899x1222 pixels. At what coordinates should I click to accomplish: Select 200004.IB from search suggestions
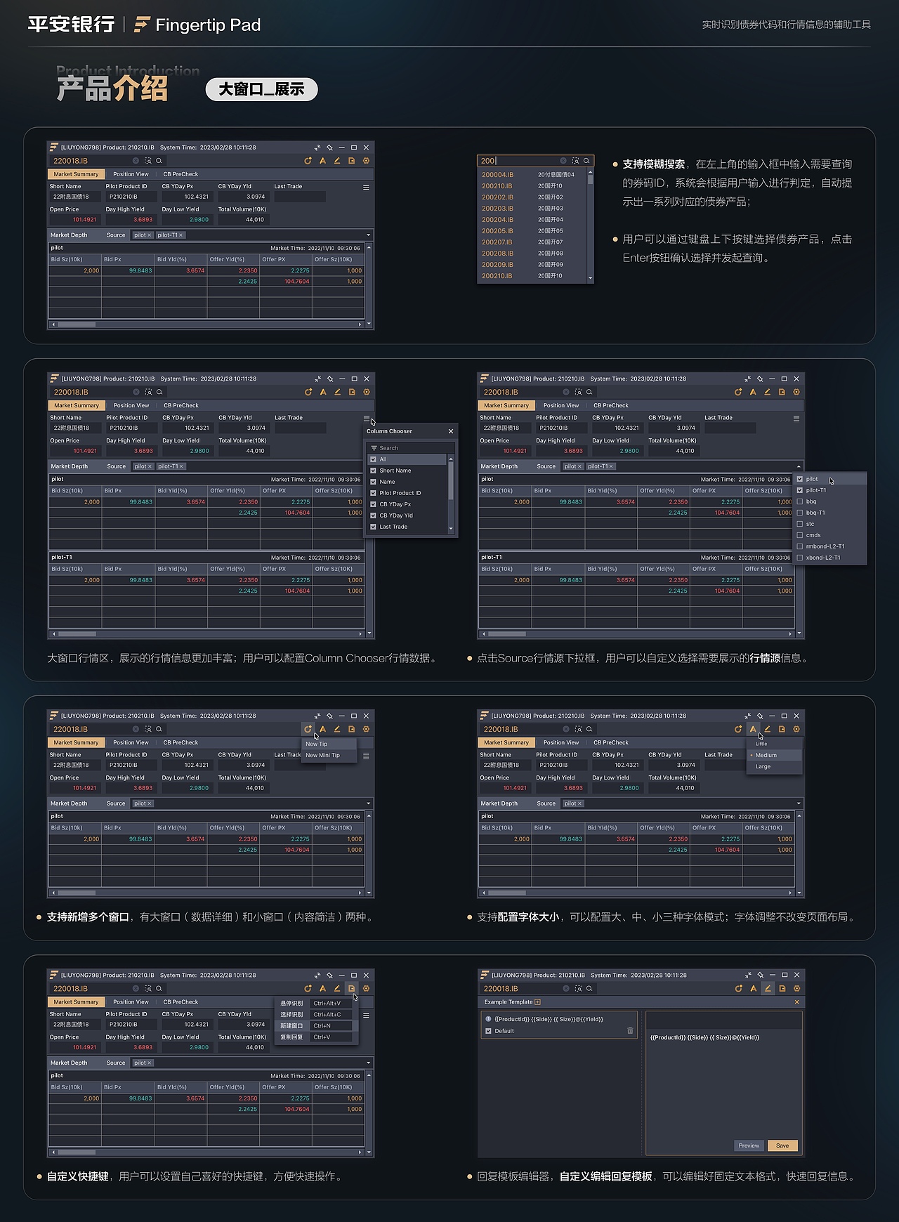pyautogui.click(x=532, y=175)
